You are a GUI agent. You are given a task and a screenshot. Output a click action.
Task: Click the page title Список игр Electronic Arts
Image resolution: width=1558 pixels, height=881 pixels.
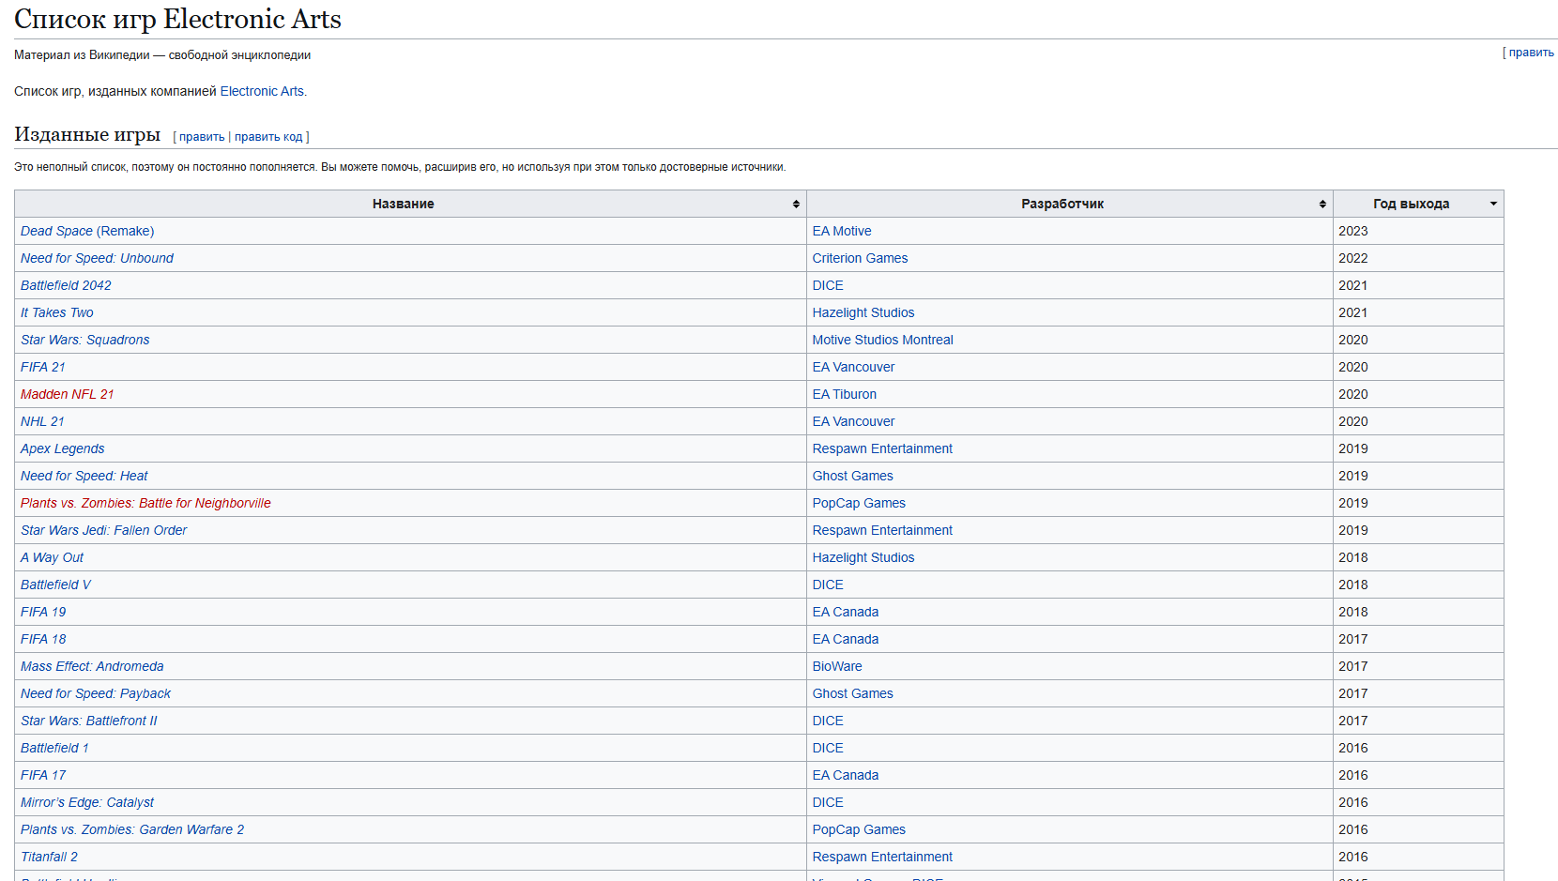pyautogui.click(x=177, y=19)
